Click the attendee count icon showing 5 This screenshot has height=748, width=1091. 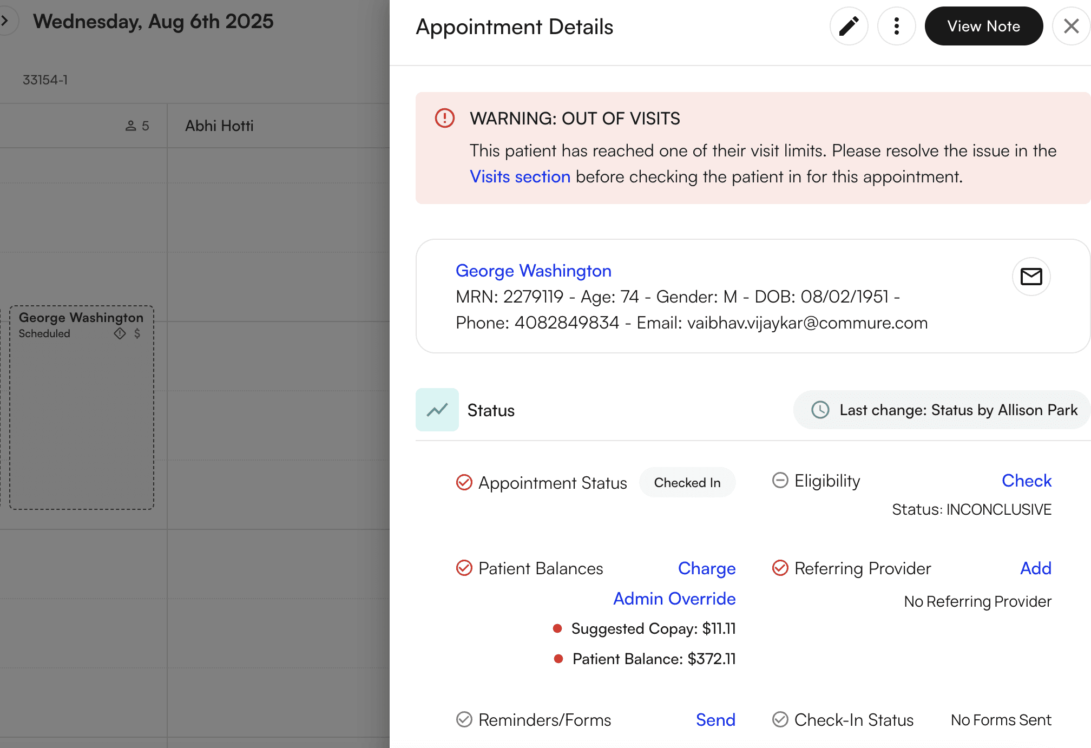coord(132,125)
